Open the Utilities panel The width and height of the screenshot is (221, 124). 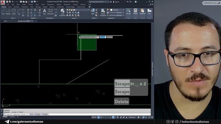click(135, 11)
